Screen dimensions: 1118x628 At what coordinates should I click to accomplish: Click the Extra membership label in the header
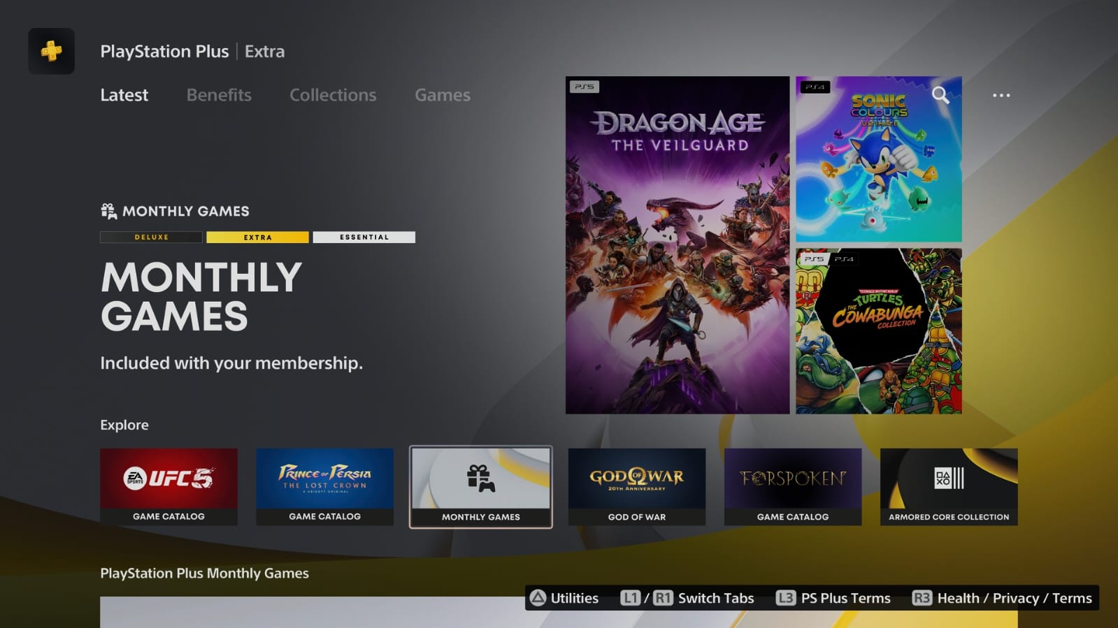pos(264,52)
